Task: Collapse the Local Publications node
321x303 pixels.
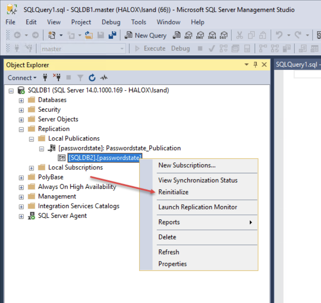Action: tap(31, 139)
